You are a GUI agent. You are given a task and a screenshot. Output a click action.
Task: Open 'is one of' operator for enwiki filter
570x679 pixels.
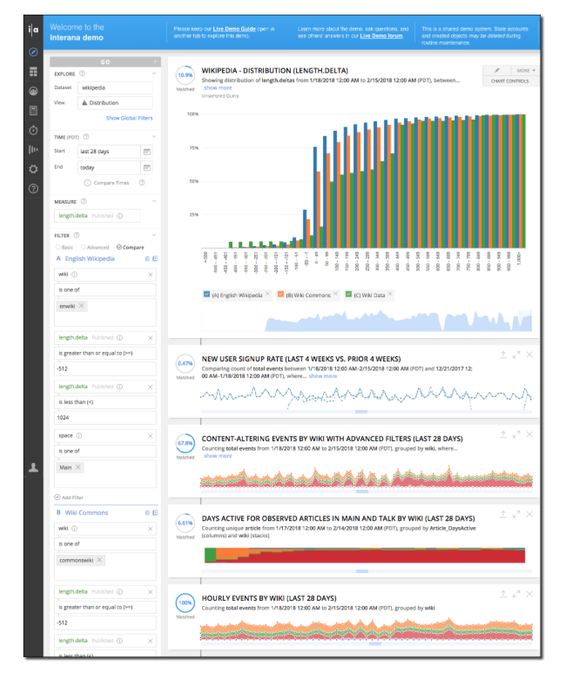(105, 290)
